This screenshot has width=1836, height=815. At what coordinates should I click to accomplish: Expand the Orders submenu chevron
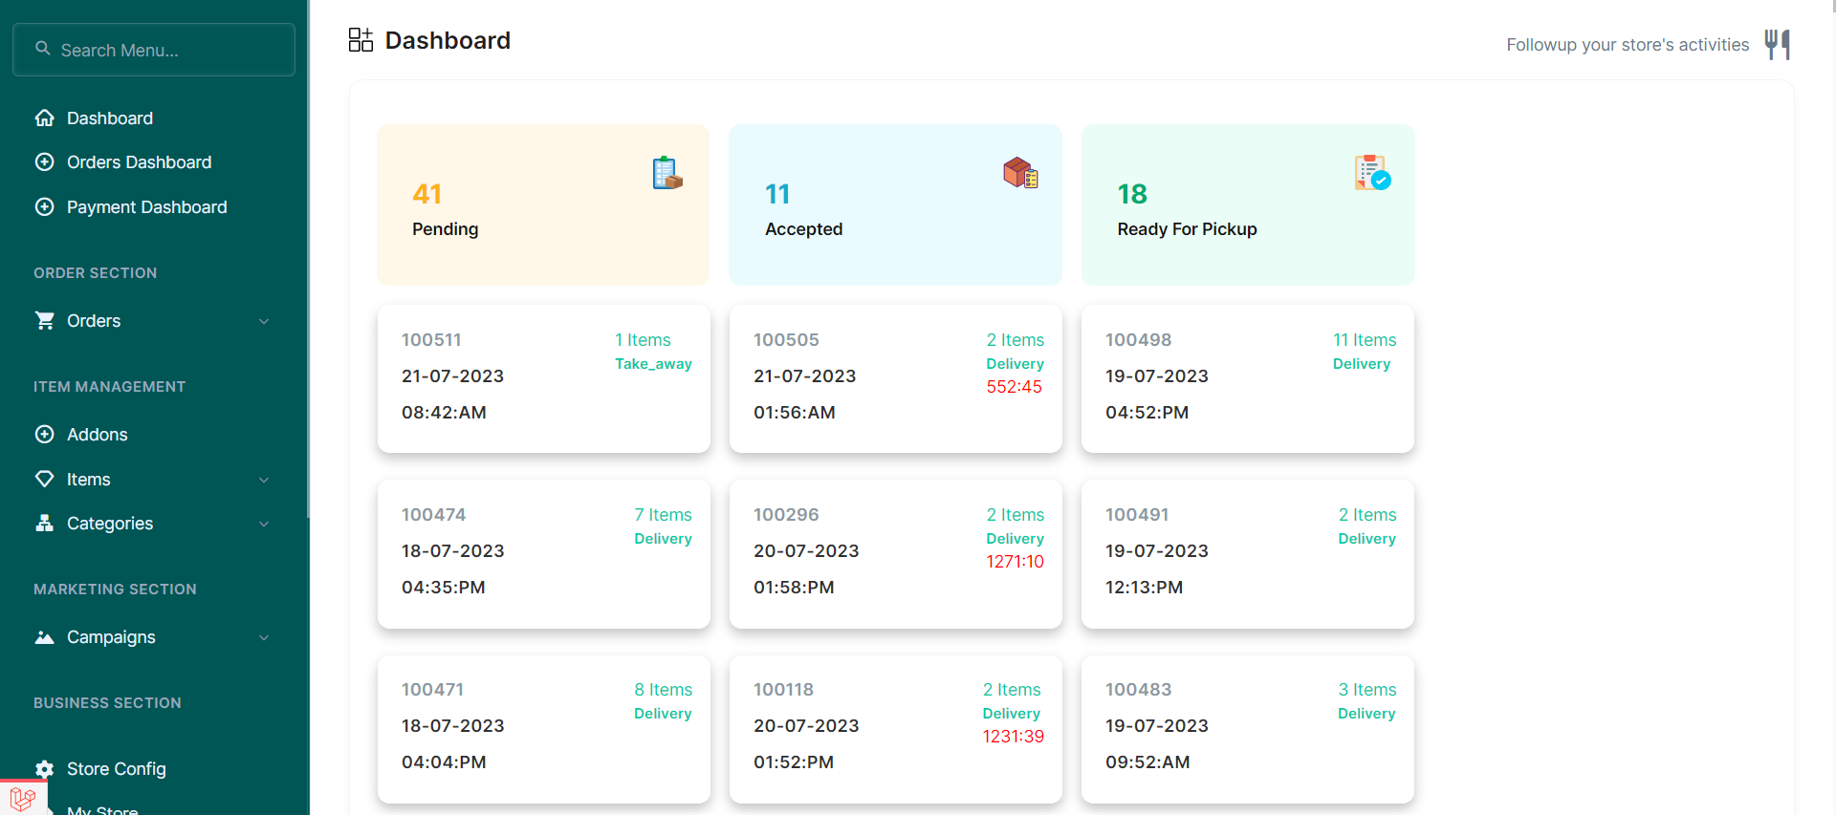(x=264, y=321)
